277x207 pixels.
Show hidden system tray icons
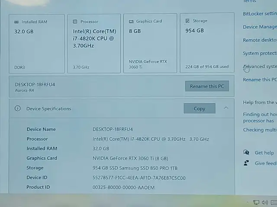(x=247, y=202)
